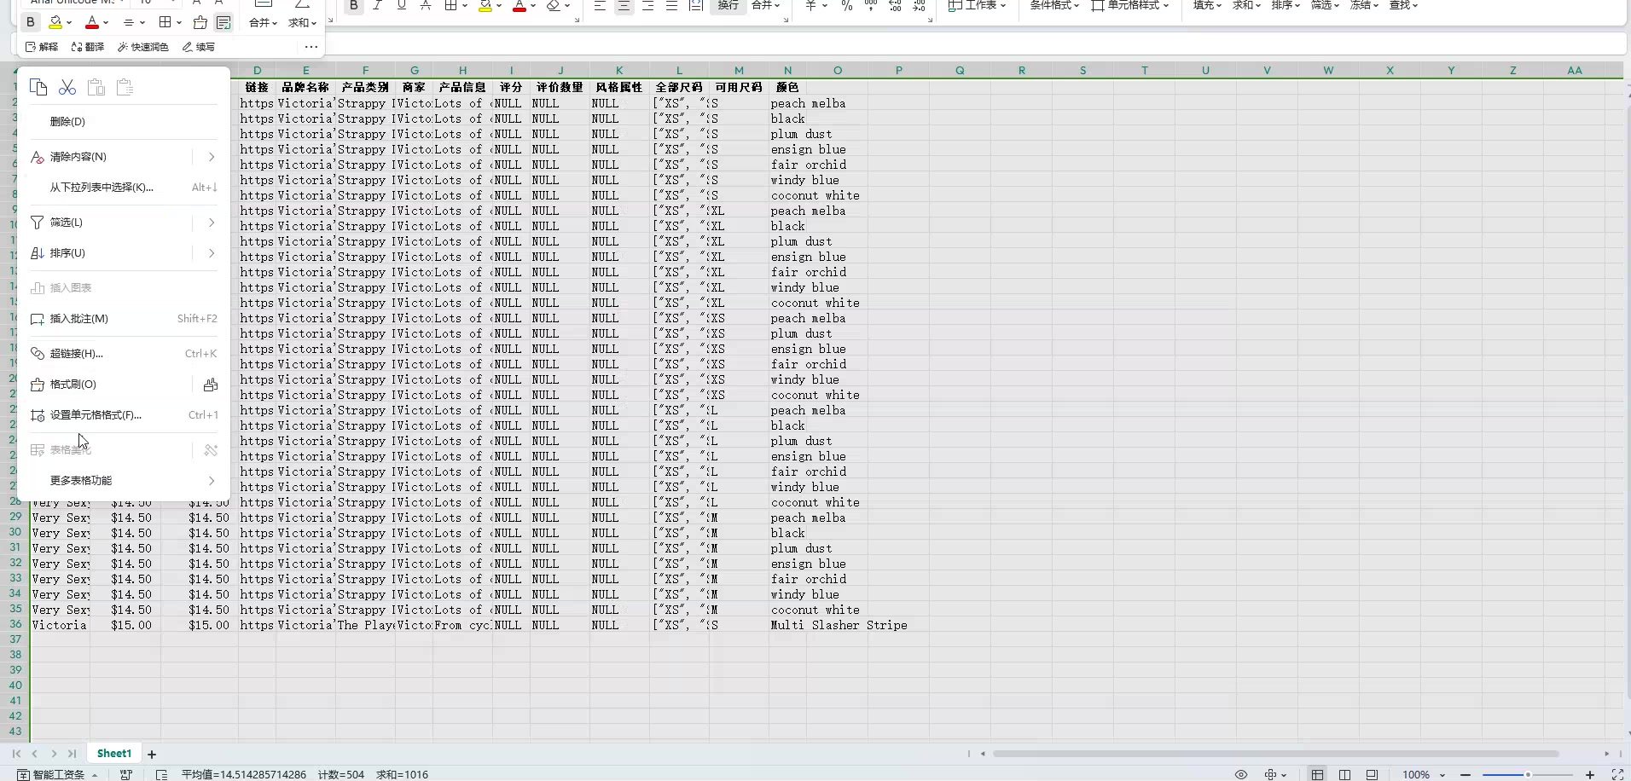Toggle 换行 wrap text in the ribbon

tap(728, 5)
